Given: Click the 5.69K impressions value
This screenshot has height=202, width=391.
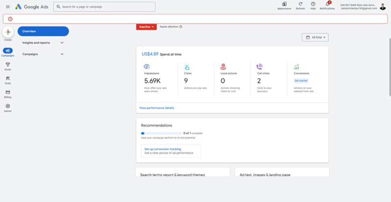Looking at the screenshot, I should (x=152, y=81).
